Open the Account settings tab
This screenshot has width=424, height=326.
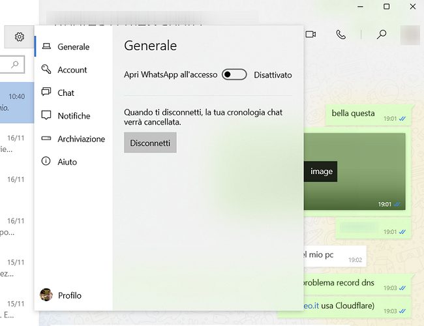click(x=73, y=70)
